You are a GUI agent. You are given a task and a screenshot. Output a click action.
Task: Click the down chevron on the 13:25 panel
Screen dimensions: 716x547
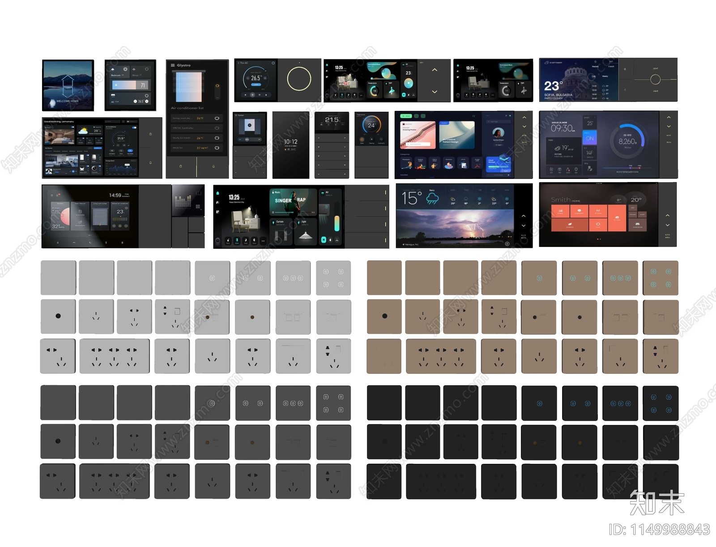coord(435,92)
